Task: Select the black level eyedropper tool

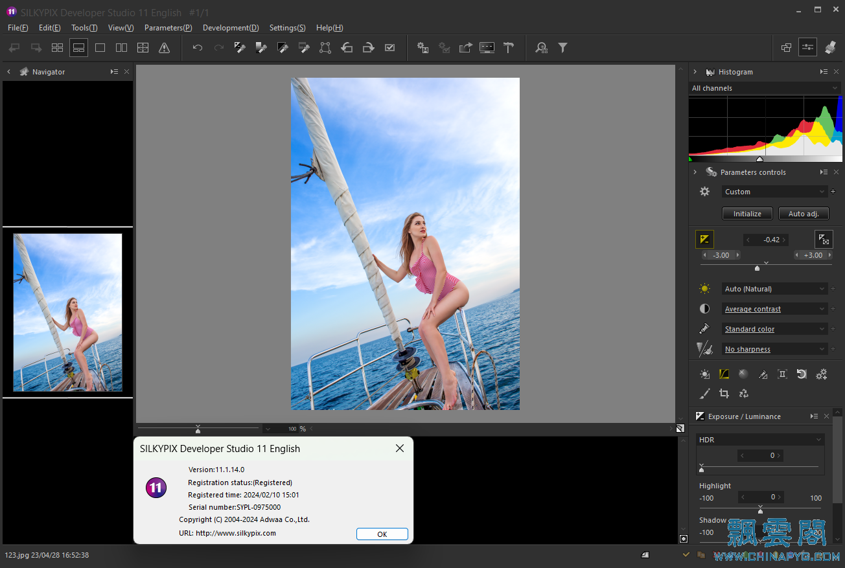Action: tap(283, 47)
